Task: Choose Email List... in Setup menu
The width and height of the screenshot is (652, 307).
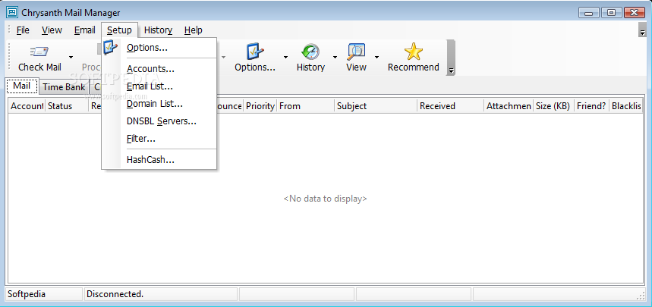Action: [159, 86]
